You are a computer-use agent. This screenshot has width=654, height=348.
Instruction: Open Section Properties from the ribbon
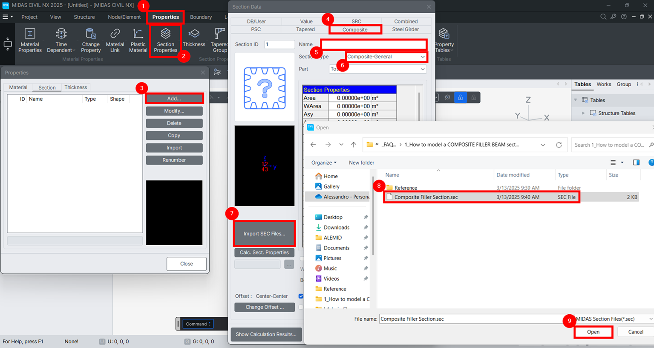[x=165, y=40]
